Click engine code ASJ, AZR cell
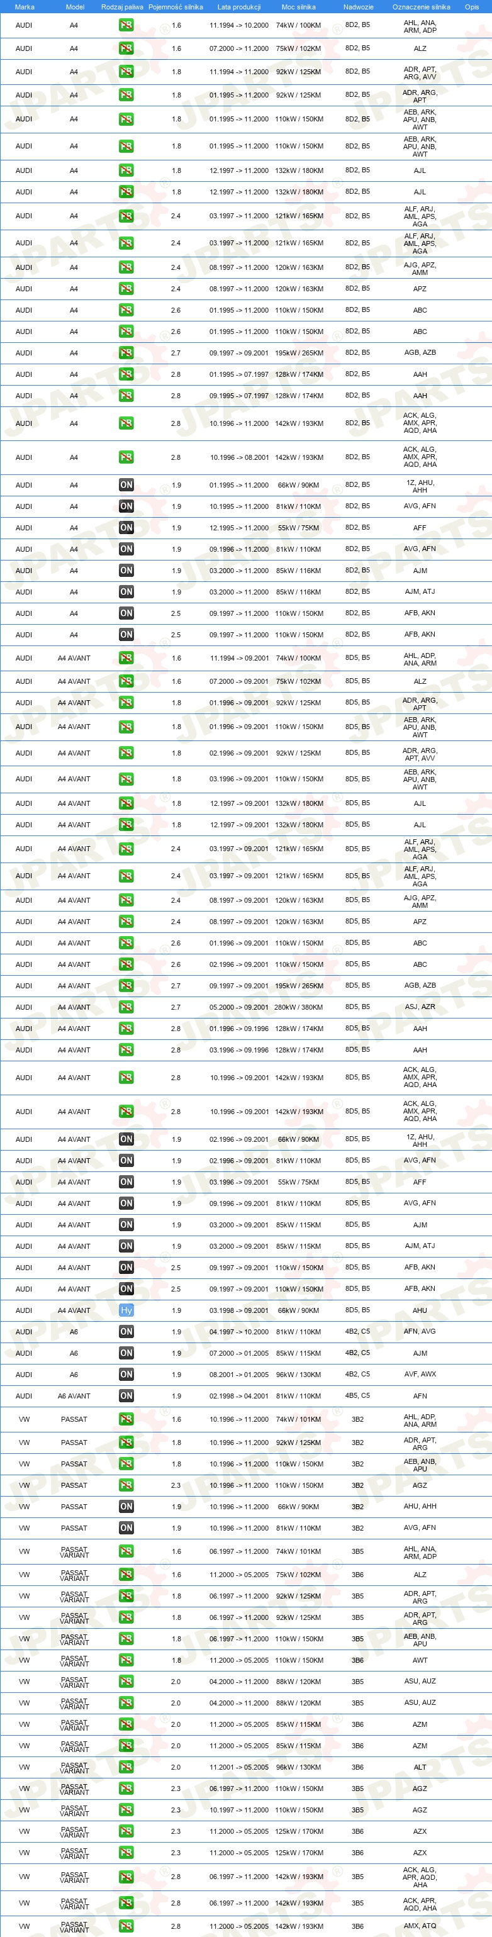 (420, 1007)
